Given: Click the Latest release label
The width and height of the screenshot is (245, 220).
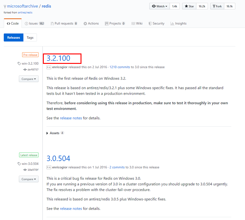Looking at the screenshot, I should (29, 155).
